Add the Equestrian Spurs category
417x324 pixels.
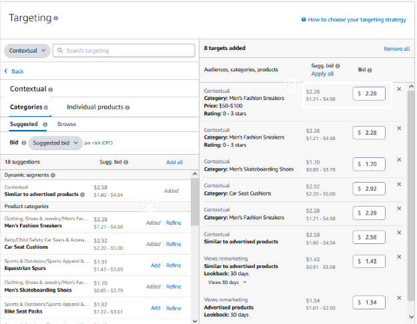[155, 265]
